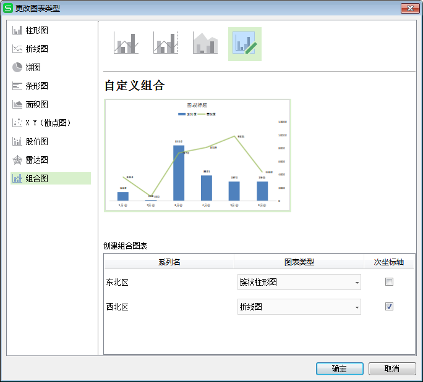The height and width of the screenshot is (382, 423).
Task: Click the 柱形图 column chart icon
Action: (17, 30)
